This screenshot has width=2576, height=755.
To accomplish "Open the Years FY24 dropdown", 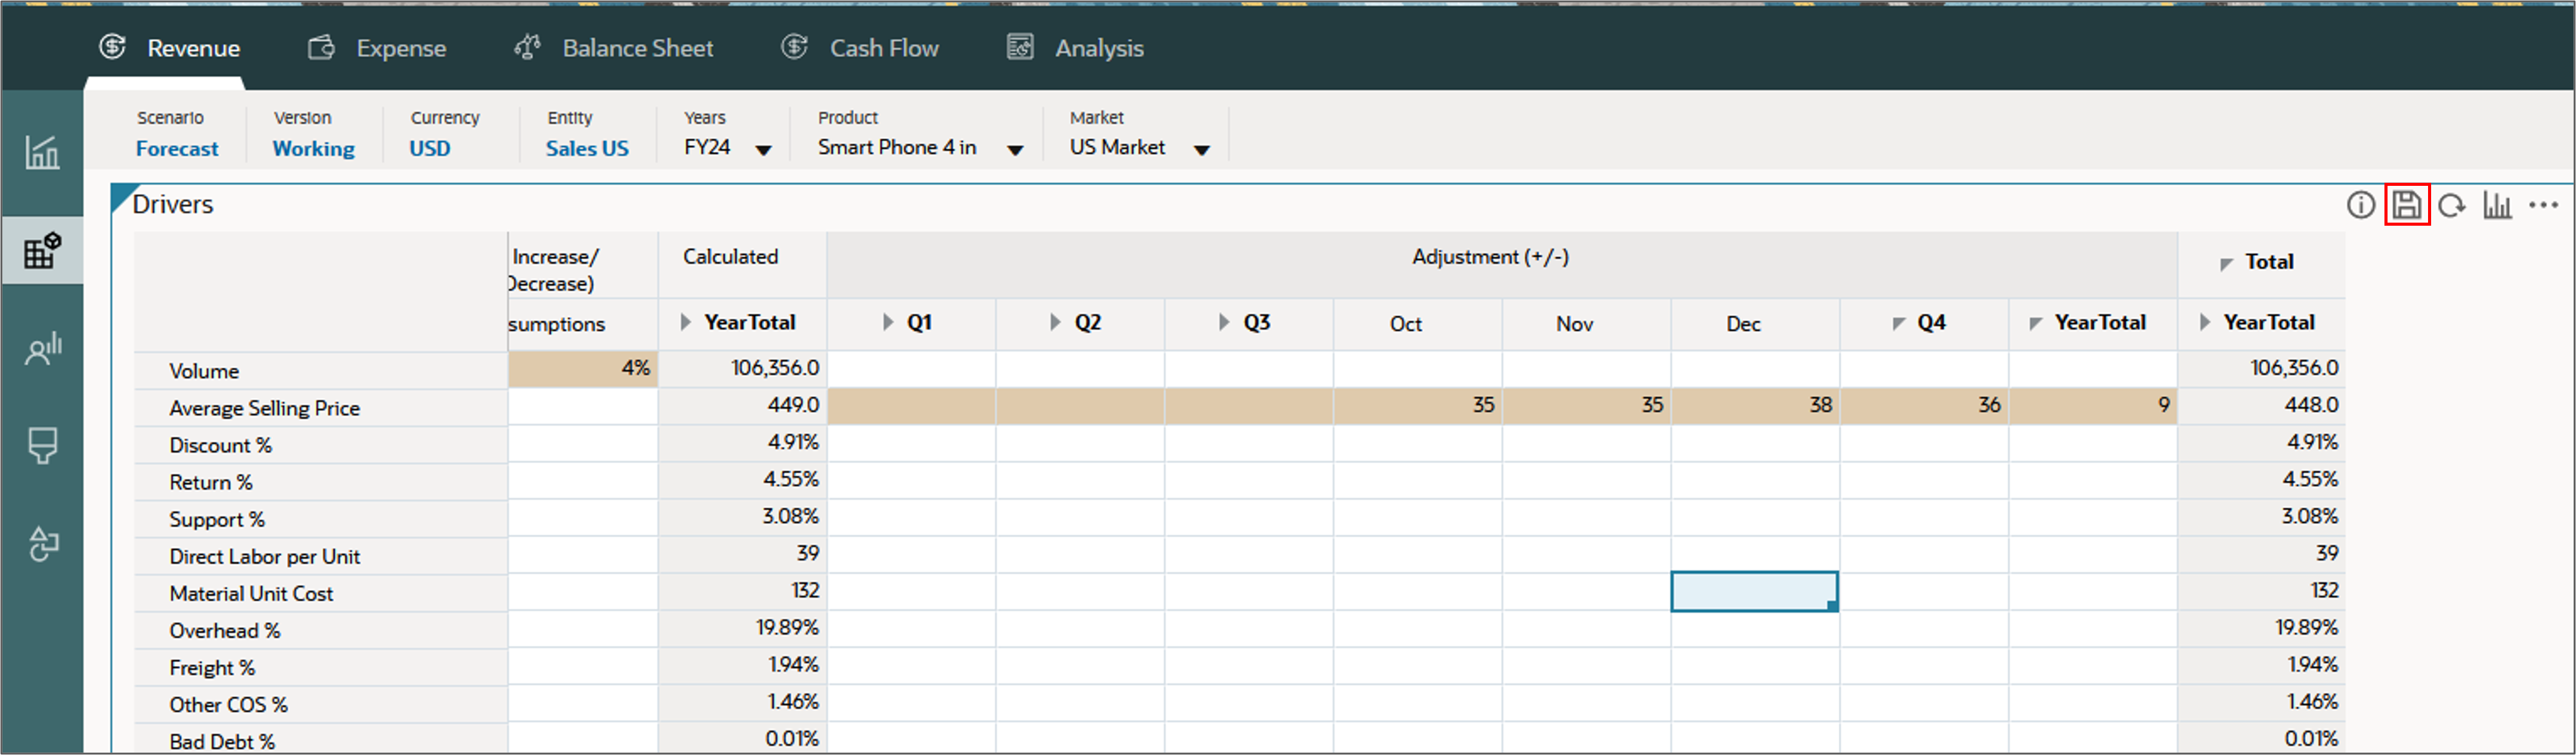I will tap(763, 150).
